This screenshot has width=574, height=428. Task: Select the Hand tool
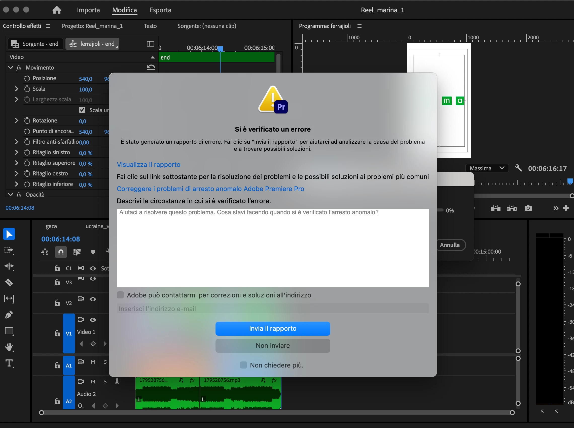tap(9, 347)
